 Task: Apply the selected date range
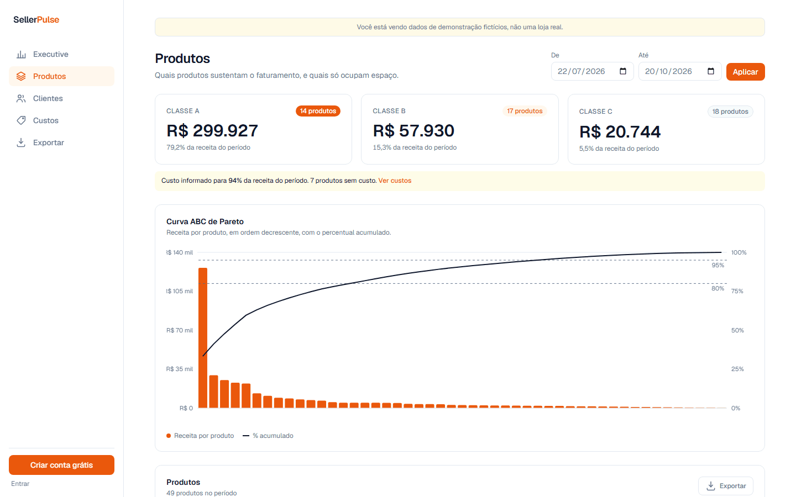tap(745, 72)
